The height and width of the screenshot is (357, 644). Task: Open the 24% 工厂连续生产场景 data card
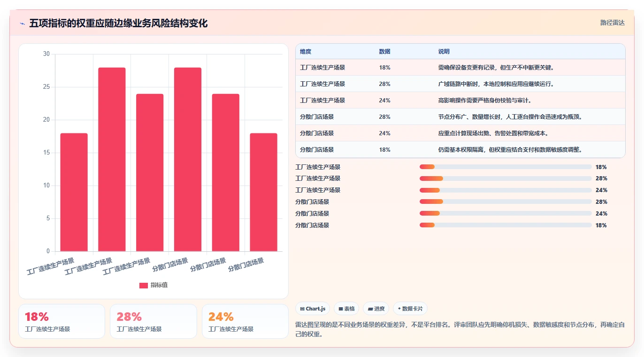(x=245, y=321)
